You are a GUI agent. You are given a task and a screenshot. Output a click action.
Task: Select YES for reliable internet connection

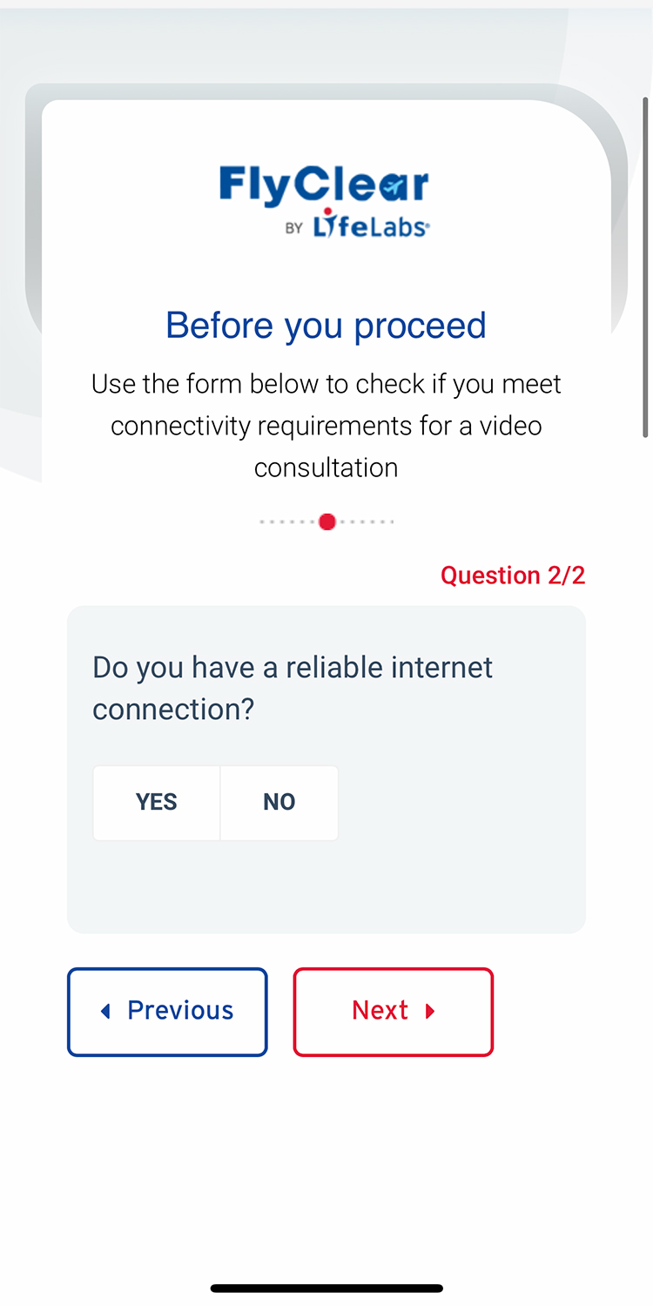pyautogui.click(x=157, y=803)
